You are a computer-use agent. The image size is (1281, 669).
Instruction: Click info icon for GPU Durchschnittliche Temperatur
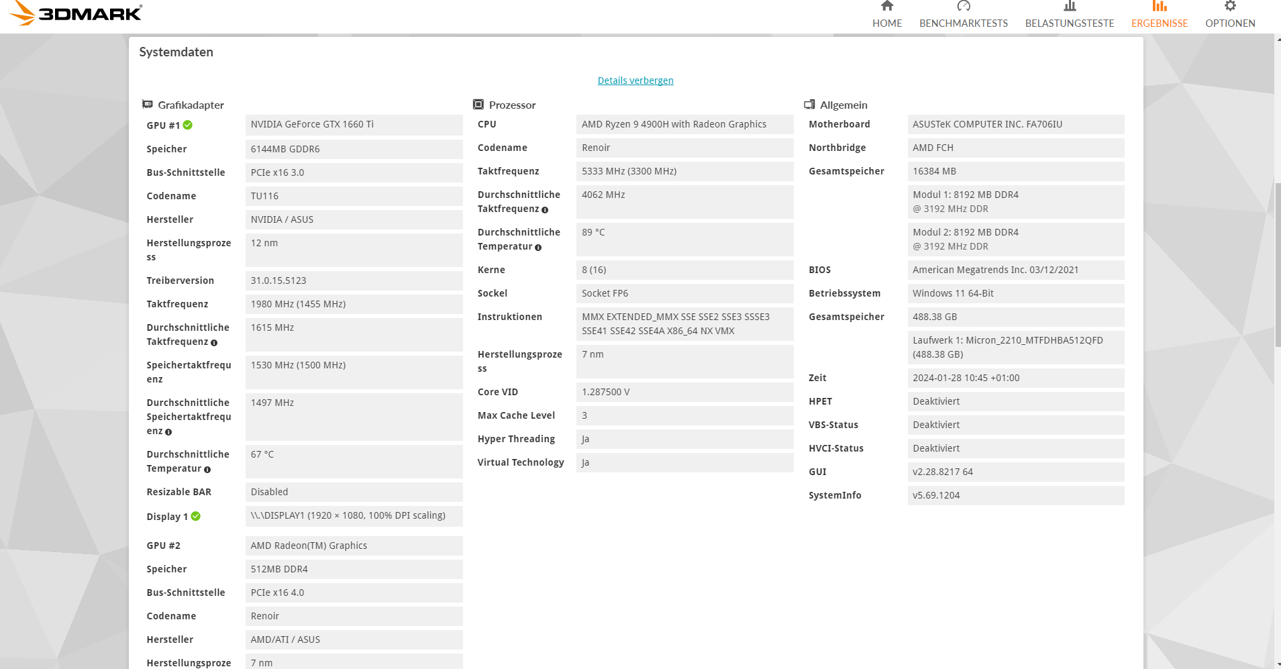point(207,470)
